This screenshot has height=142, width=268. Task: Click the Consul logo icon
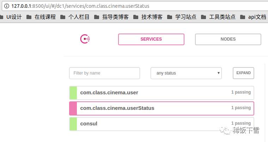coord(85,39)
